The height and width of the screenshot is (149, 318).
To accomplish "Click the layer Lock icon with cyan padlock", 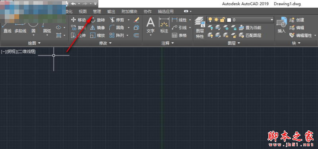I will [x=234, y=27].
